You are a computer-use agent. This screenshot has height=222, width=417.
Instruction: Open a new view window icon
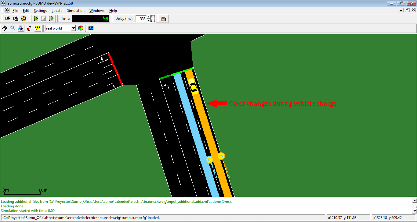(x=164, y=19)
